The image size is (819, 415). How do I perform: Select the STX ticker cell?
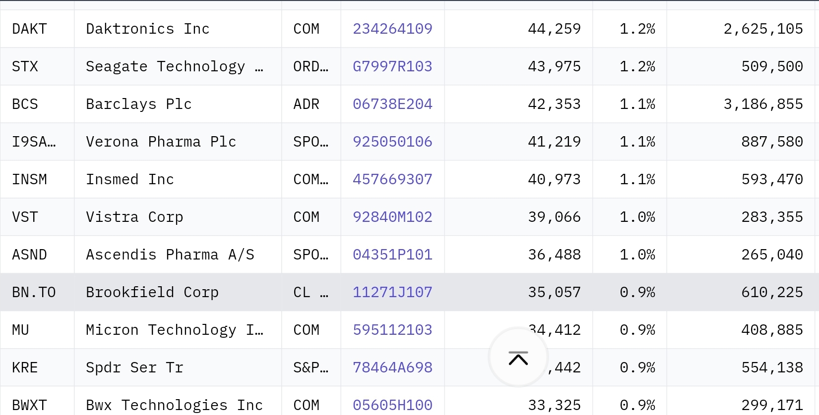click(37, 66)
